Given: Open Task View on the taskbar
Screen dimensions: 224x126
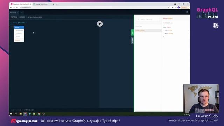Looking at the screenshot, I should (16, 114).
